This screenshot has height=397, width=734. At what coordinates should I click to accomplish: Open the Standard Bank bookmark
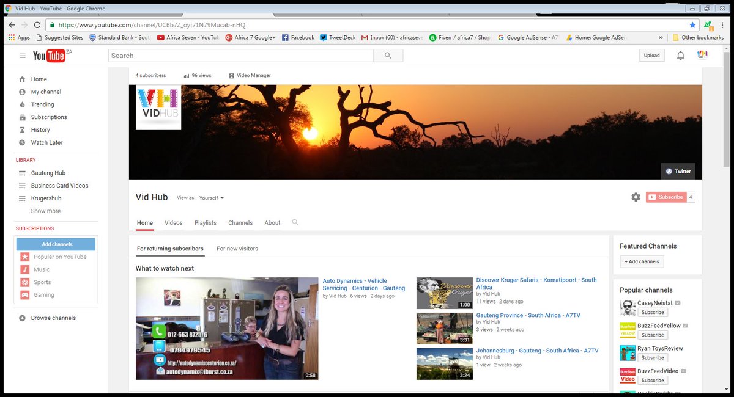click(120, 37)
